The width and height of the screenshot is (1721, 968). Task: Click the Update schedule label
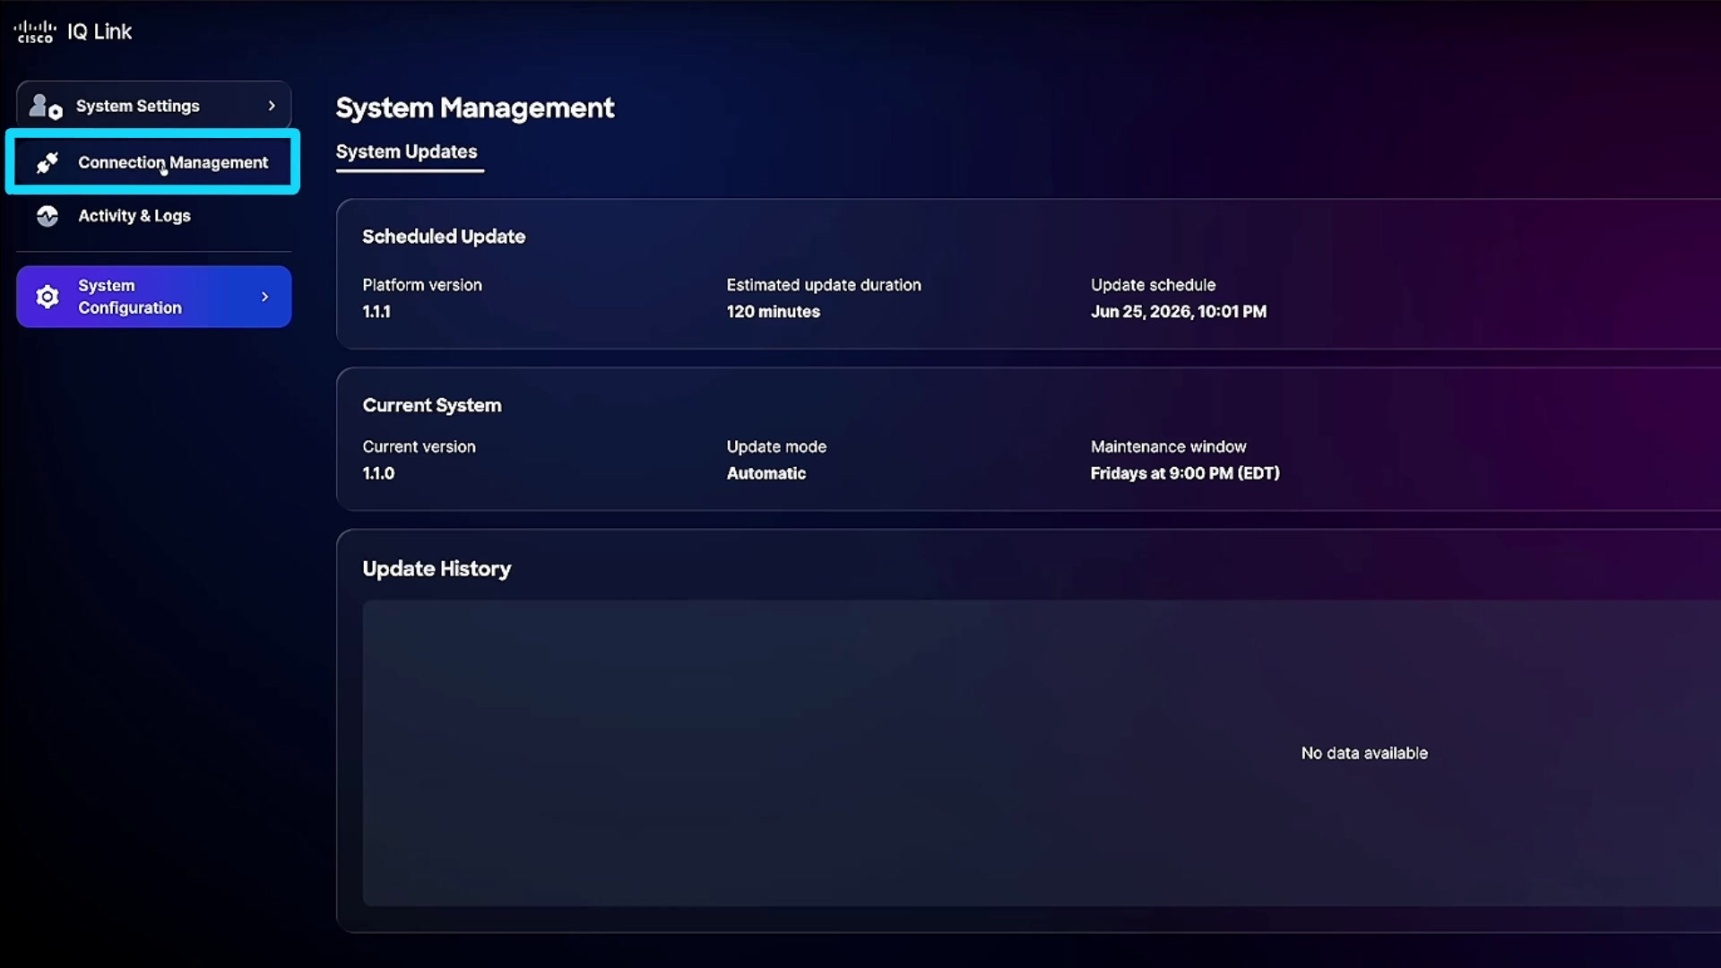[1154, 285]
